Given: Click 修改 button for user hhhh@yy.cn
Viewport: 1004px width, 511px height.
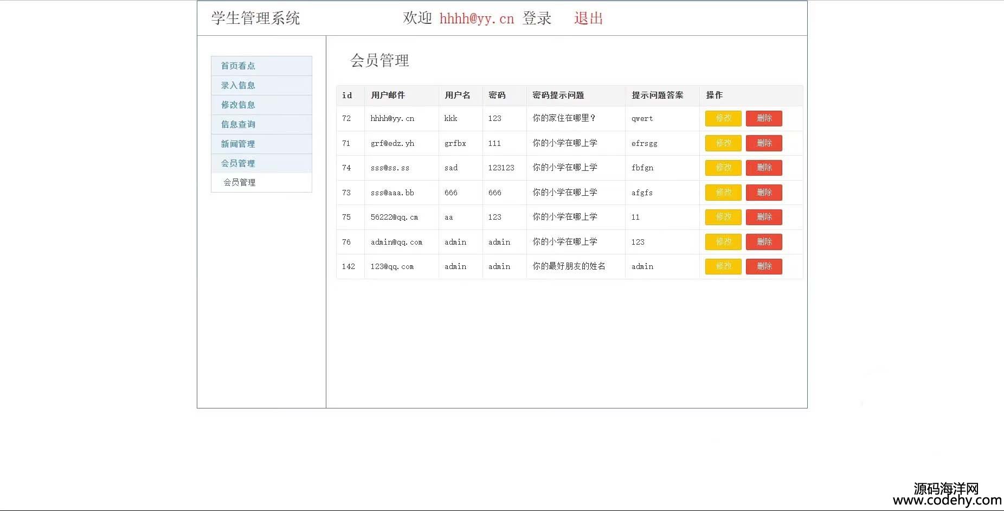Looking at the screenshot, I should (x=723, y=118).
